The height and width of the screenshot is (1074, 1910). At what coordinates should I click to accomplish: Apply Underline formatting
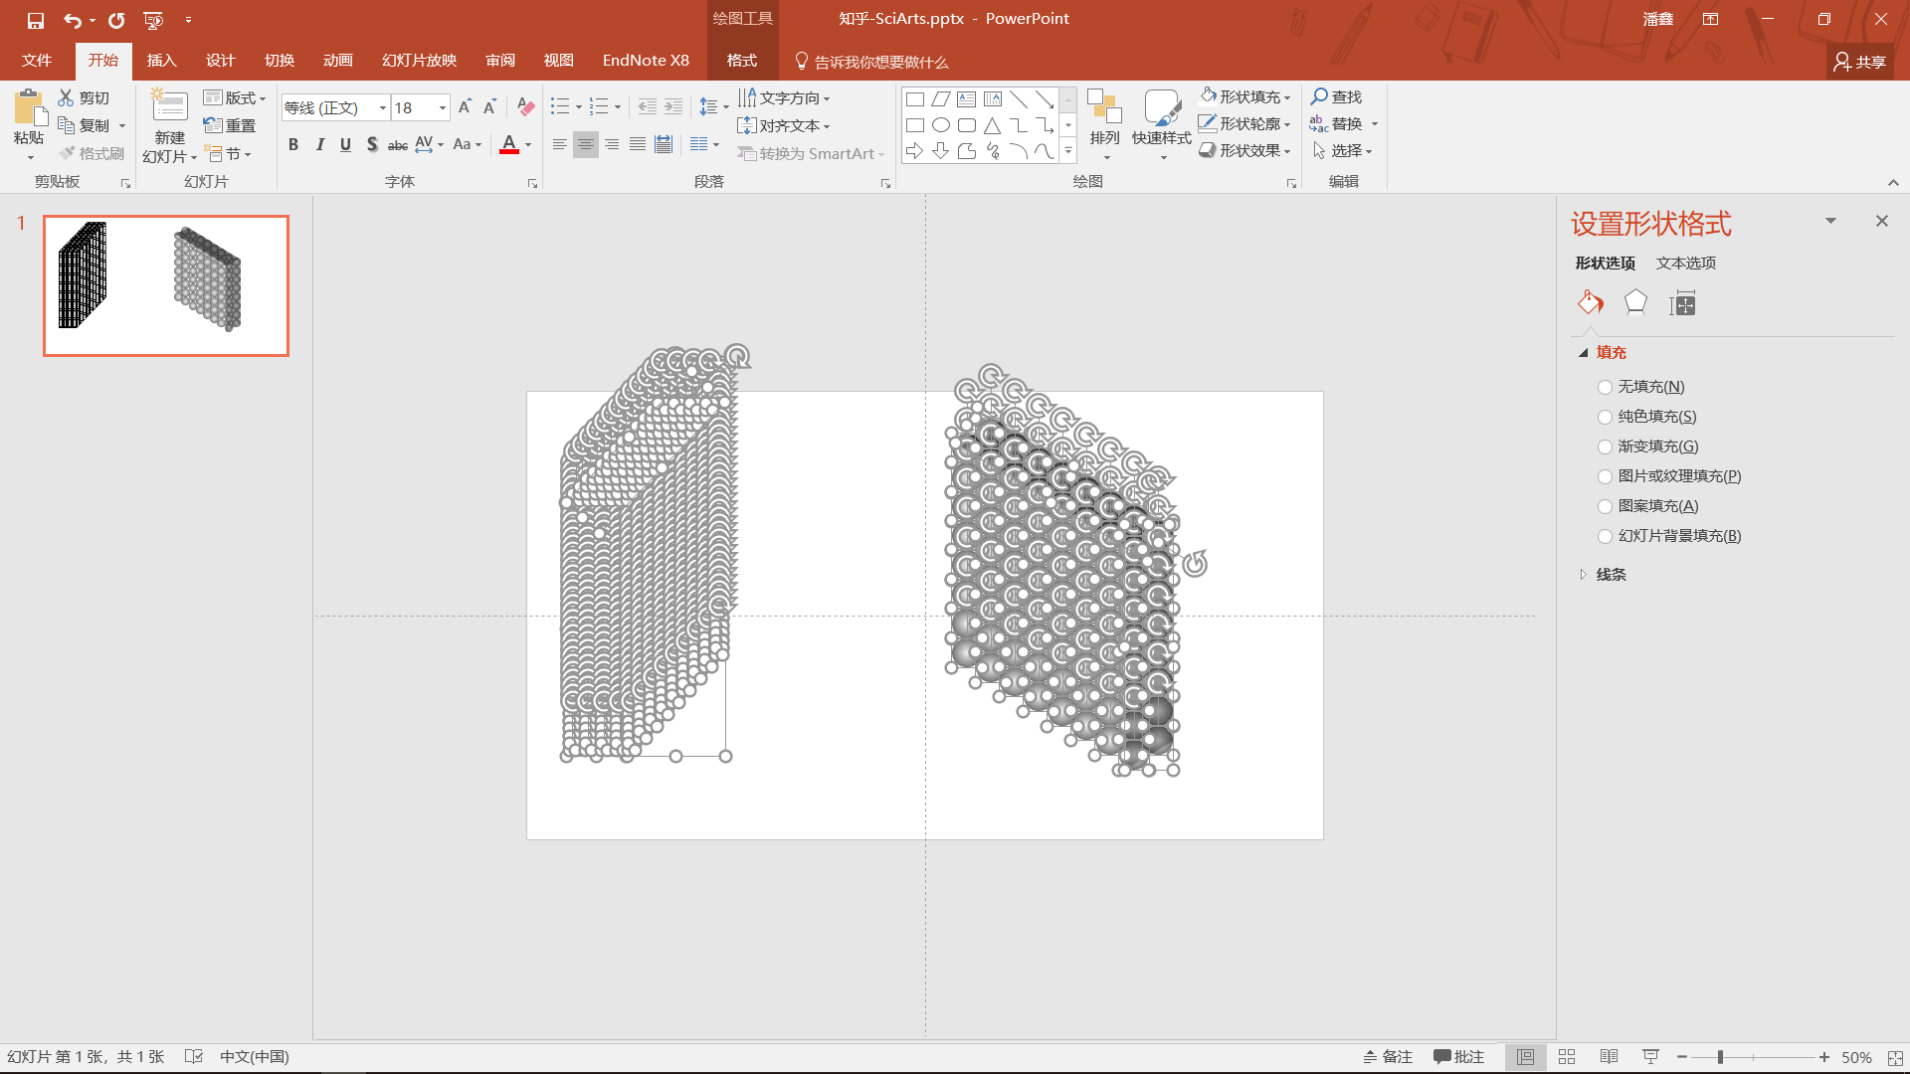[345, 145]
